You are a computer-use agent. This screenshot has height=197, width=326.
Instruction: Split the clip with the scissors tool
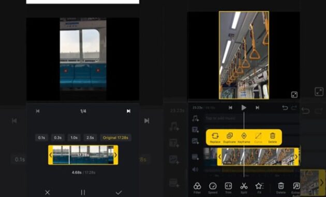pos(244,188)
